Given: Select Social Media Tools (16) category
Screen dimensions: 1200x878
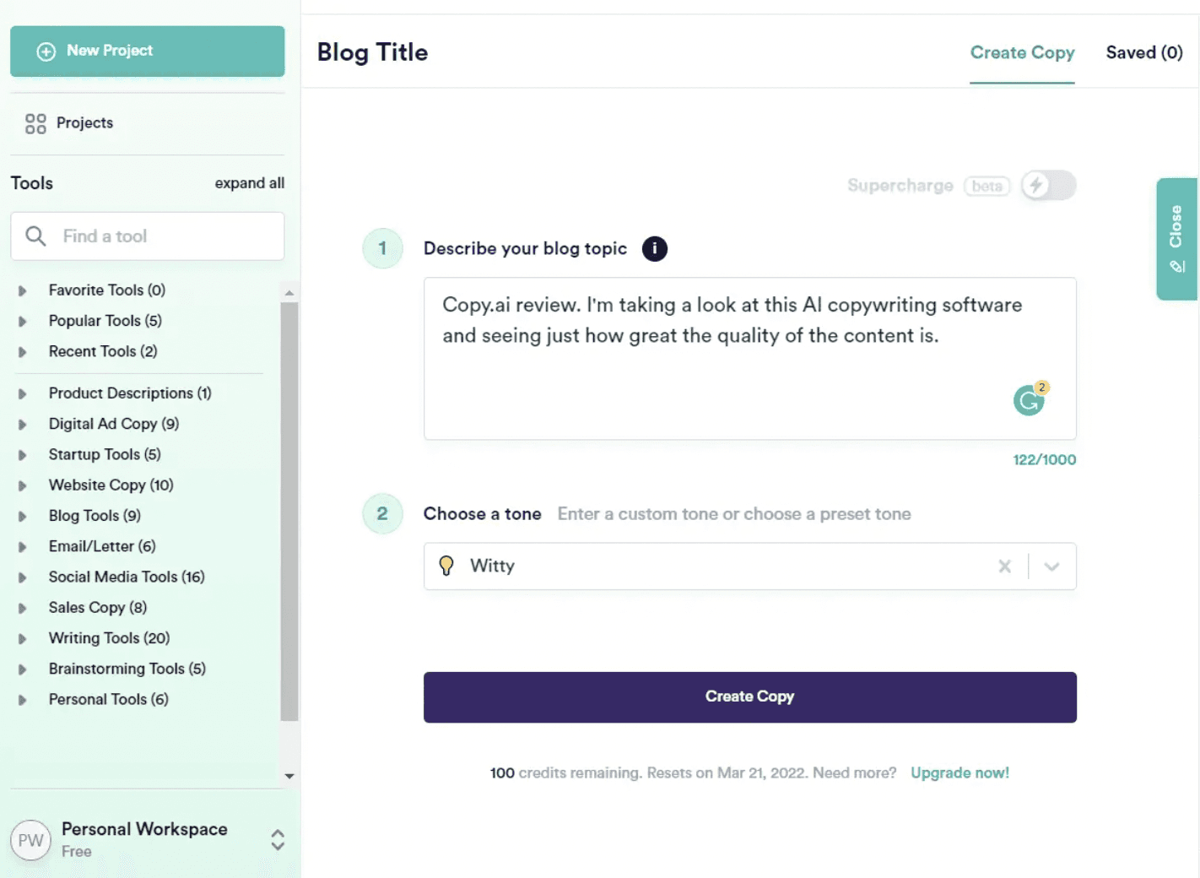Looking at the screenshot, I should [x=127, y=577].
